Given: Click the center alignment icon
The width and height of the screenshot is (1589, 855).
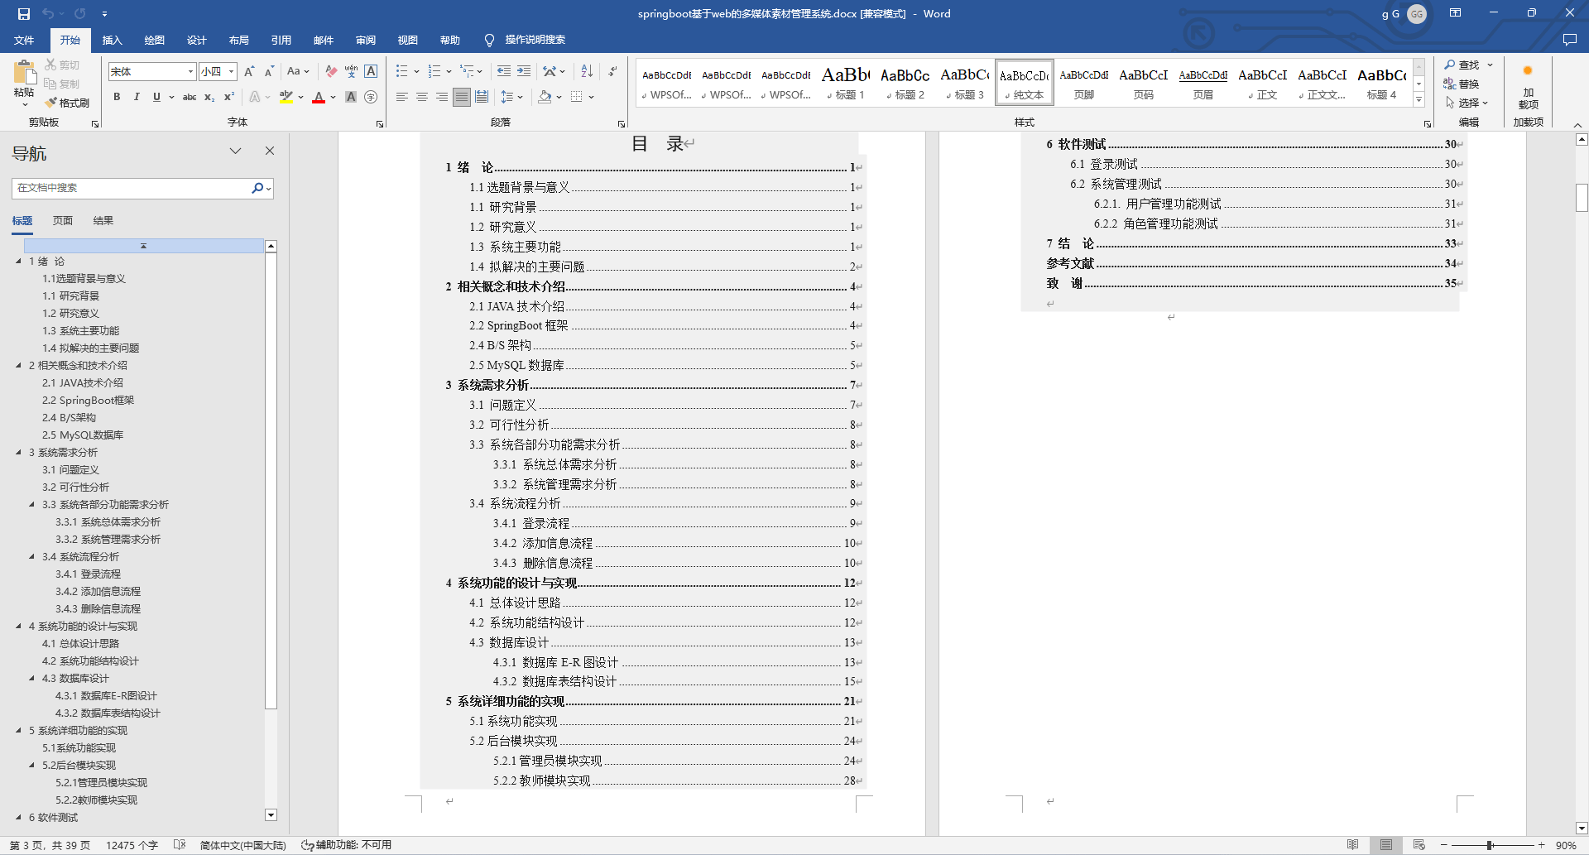Looking at the screenshot, I should point(421,97).
